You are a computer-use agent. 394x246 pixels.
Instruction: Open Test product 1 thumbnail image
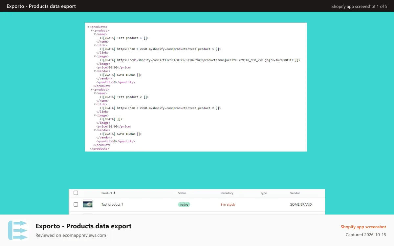coord(88,204)
